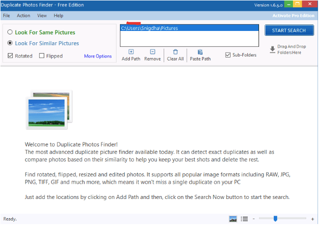Viewport: 319px width, 226px height.
Task: Maximize the window with yellow button
Action: (297, 4)
